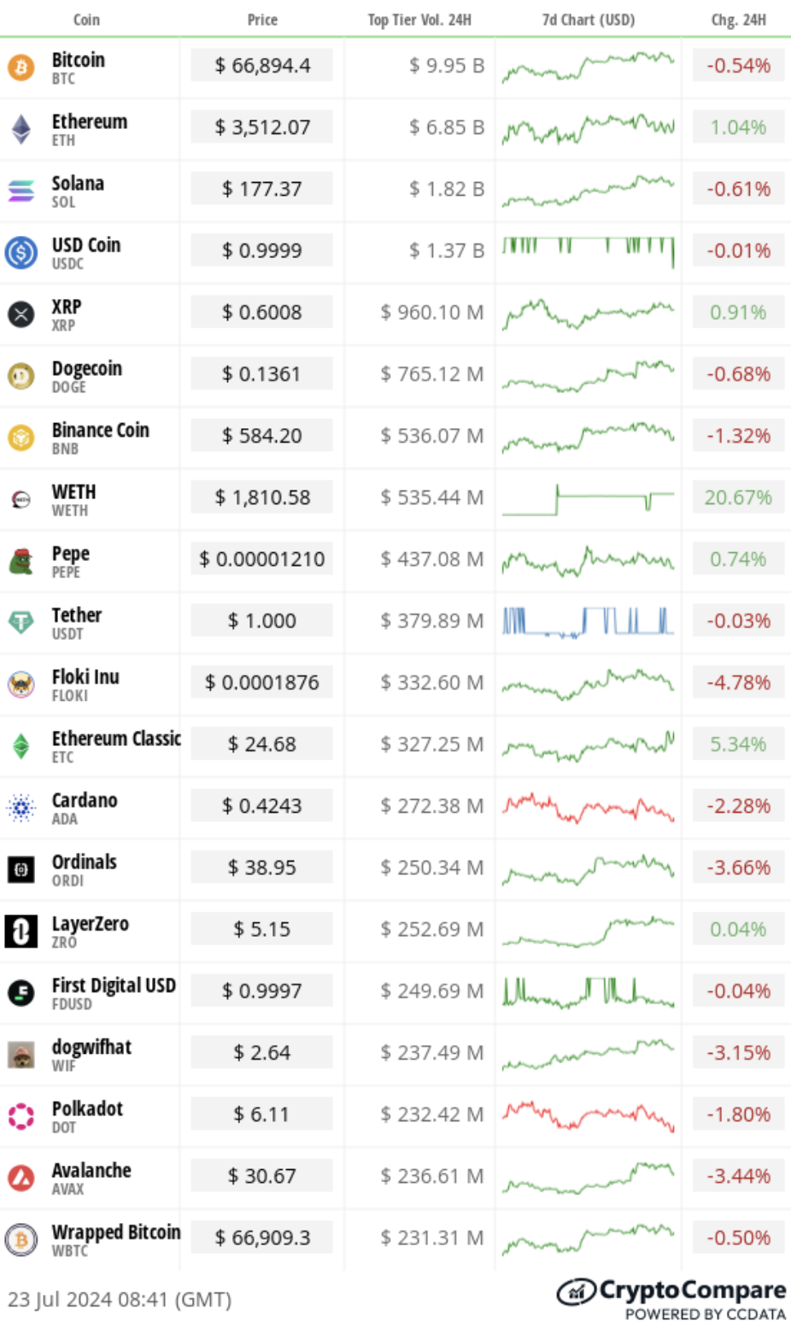Sort by Top Tier Vol. 24H header
Screen dimensions: 791x1323
click(x=419, y=20)
